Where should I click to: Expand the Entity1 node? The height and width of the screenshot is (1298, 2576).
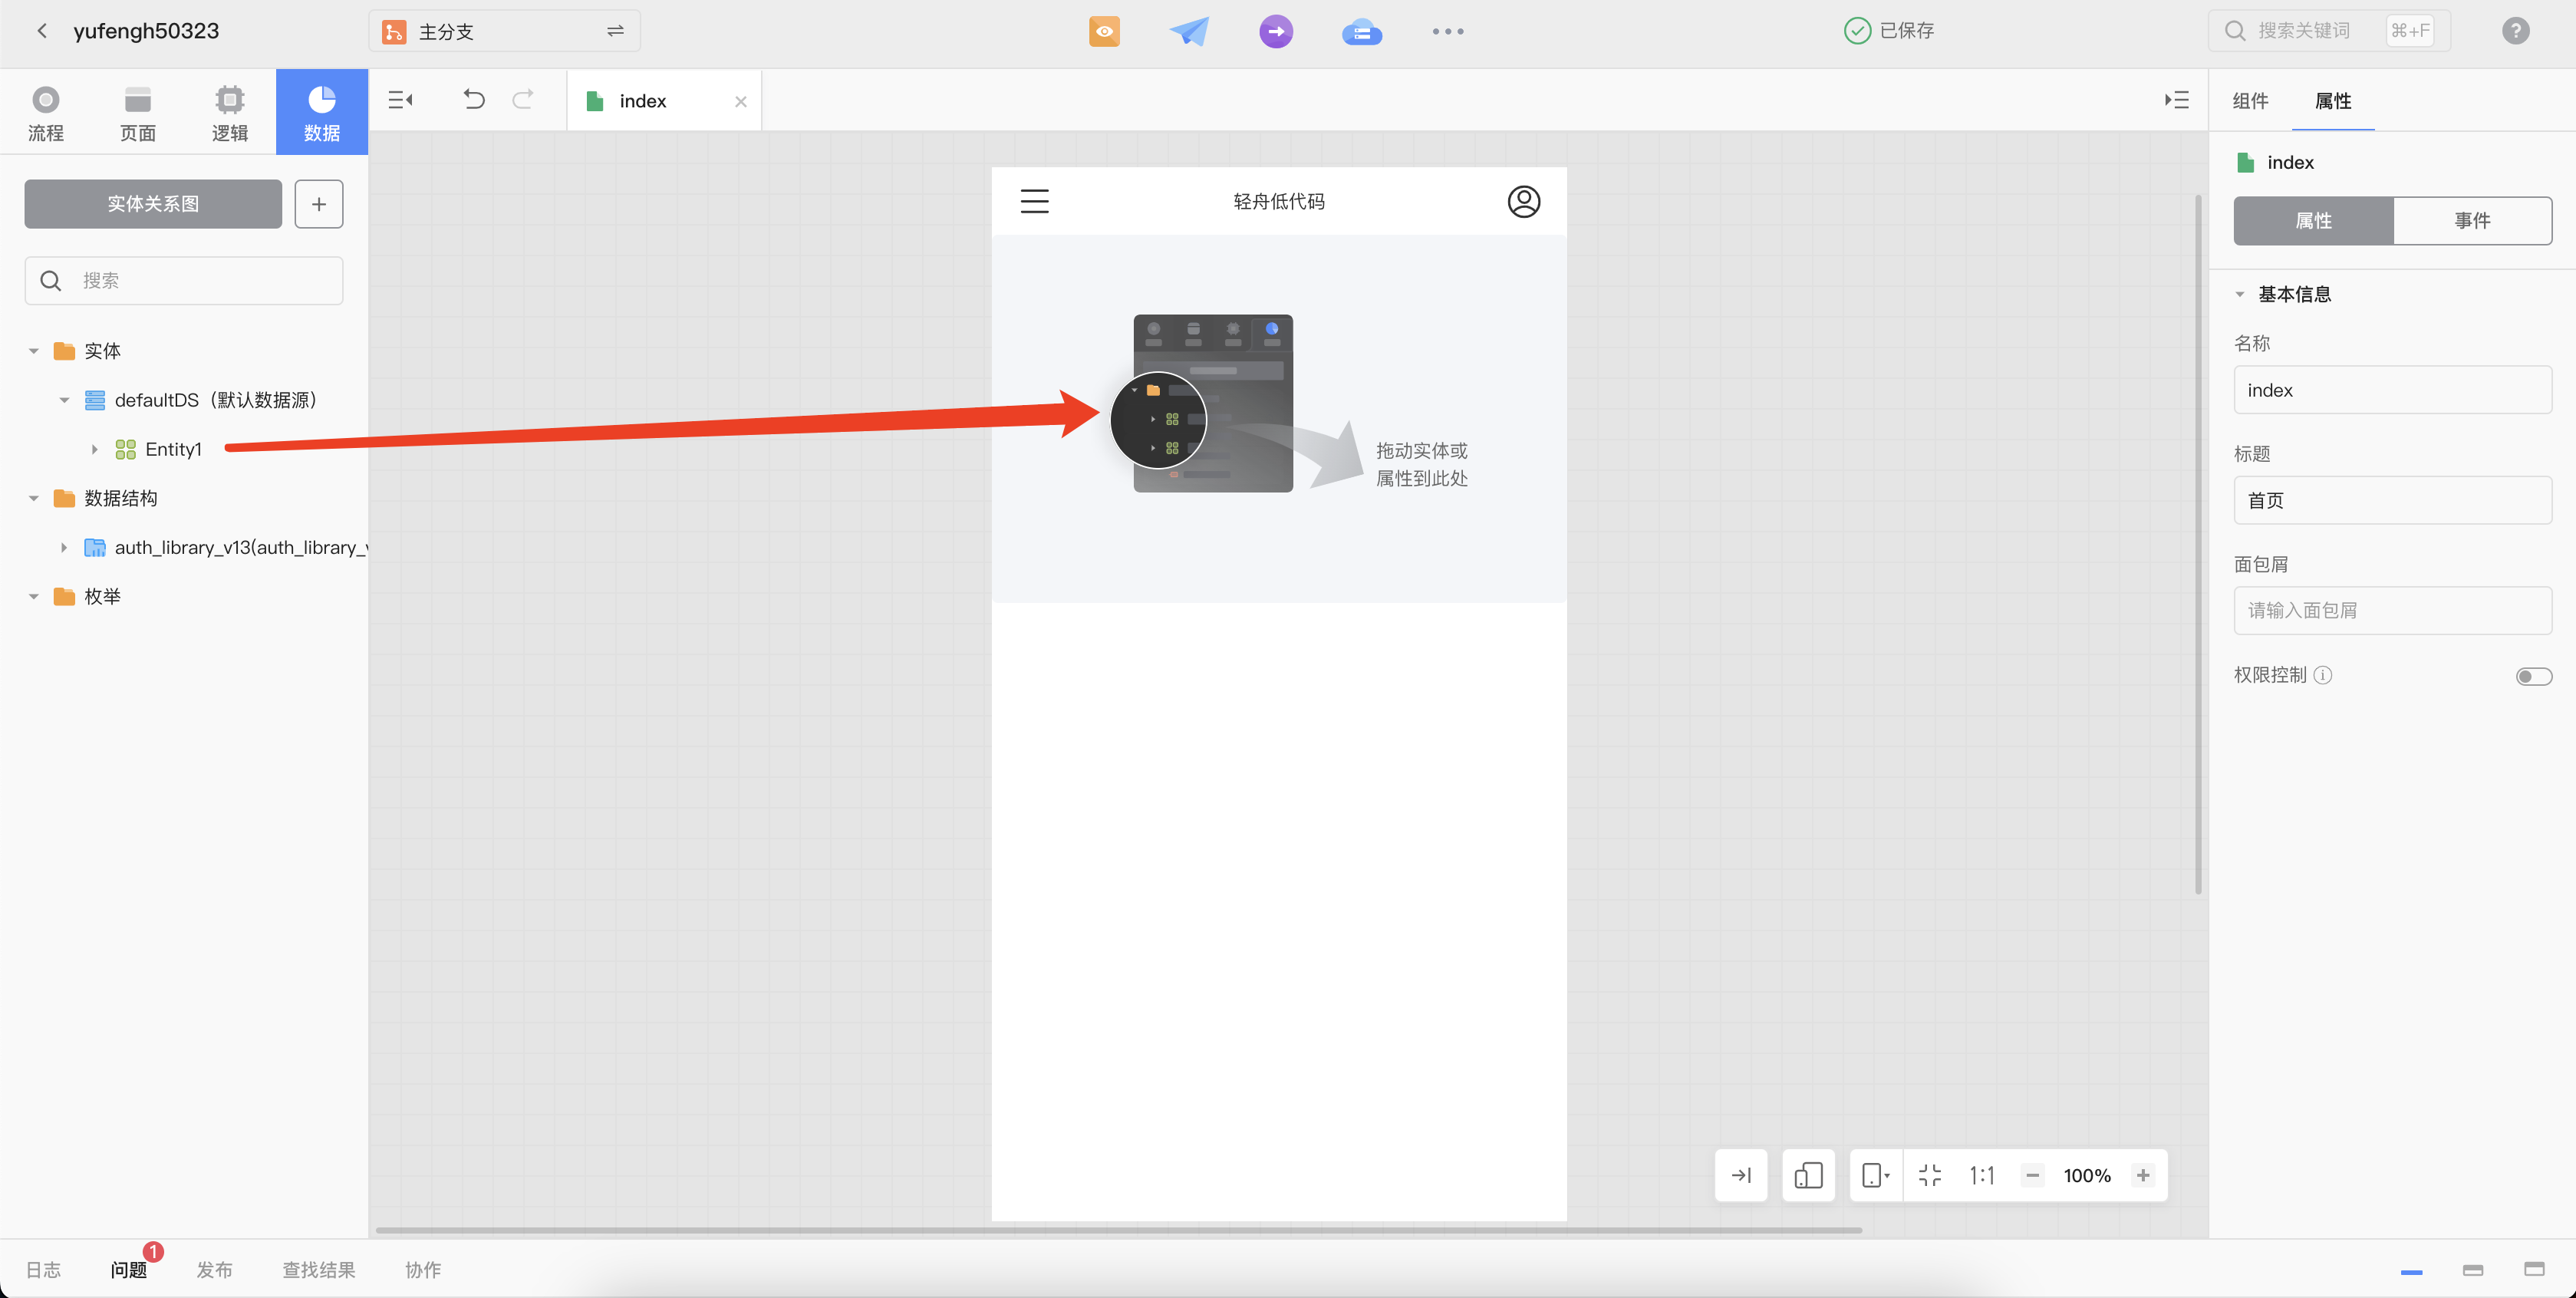[x=94, y=449]
